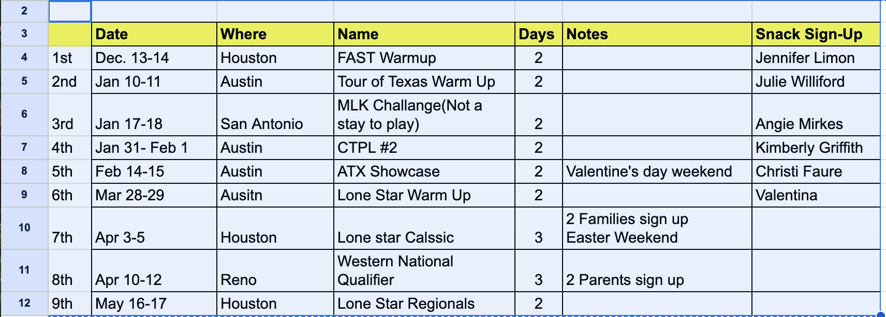Click the "Valentine's day weekend" note cell

[x=656, y=171]
